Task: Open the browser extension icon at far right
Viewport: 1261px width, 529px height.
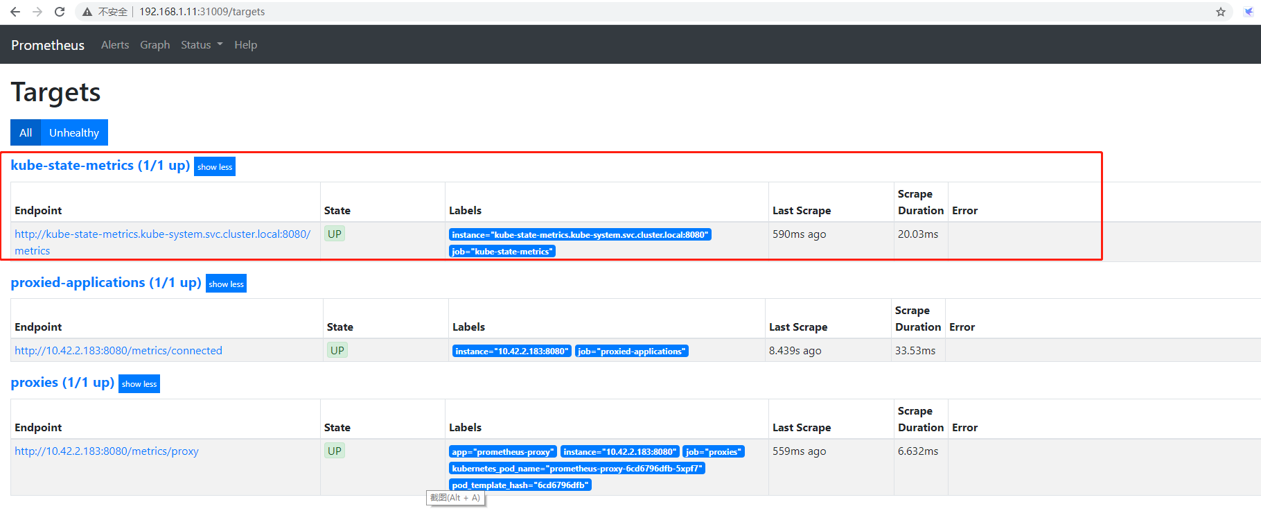Action: click(1249, 12)
